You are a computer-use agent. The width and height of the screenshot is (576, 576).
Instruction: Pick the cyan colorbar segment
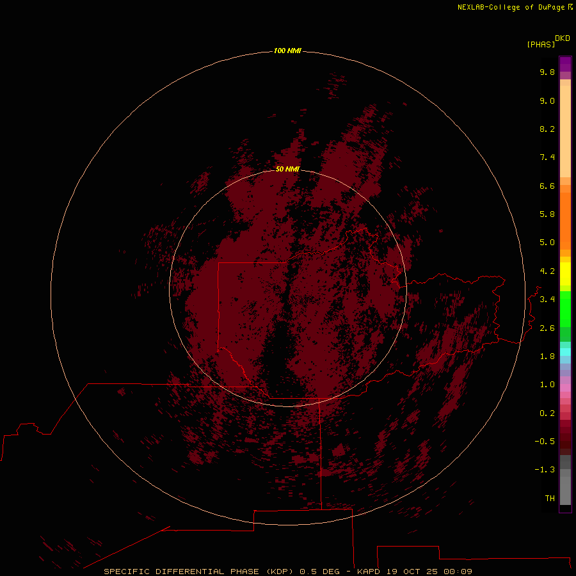[565, 352]
